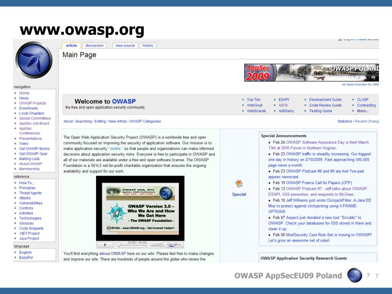Open AppSec Conferences link
The height and width of the screenshot is (294, 392).
(29, 131)
